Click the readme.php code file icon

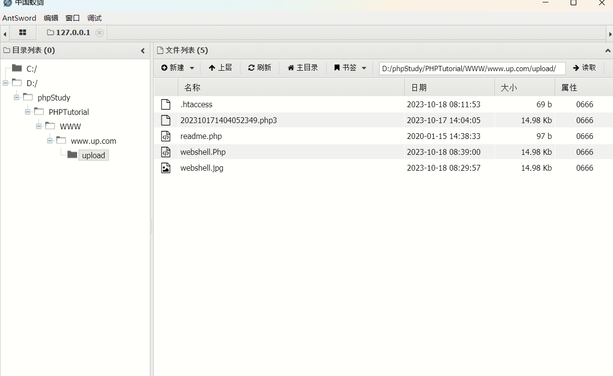[x=166, y=136]
